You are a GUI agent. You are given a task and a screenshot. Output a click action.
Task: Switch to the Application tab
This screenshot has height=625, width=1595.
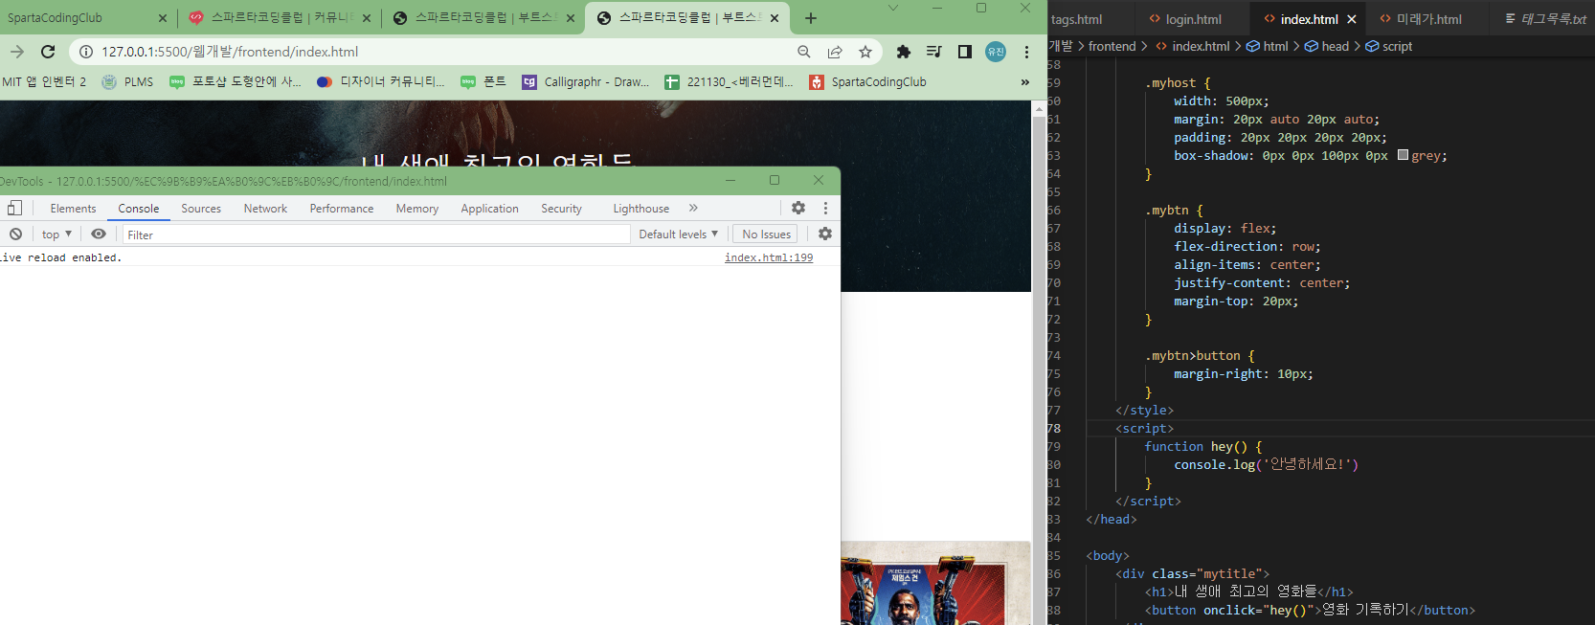coord(489,209)
